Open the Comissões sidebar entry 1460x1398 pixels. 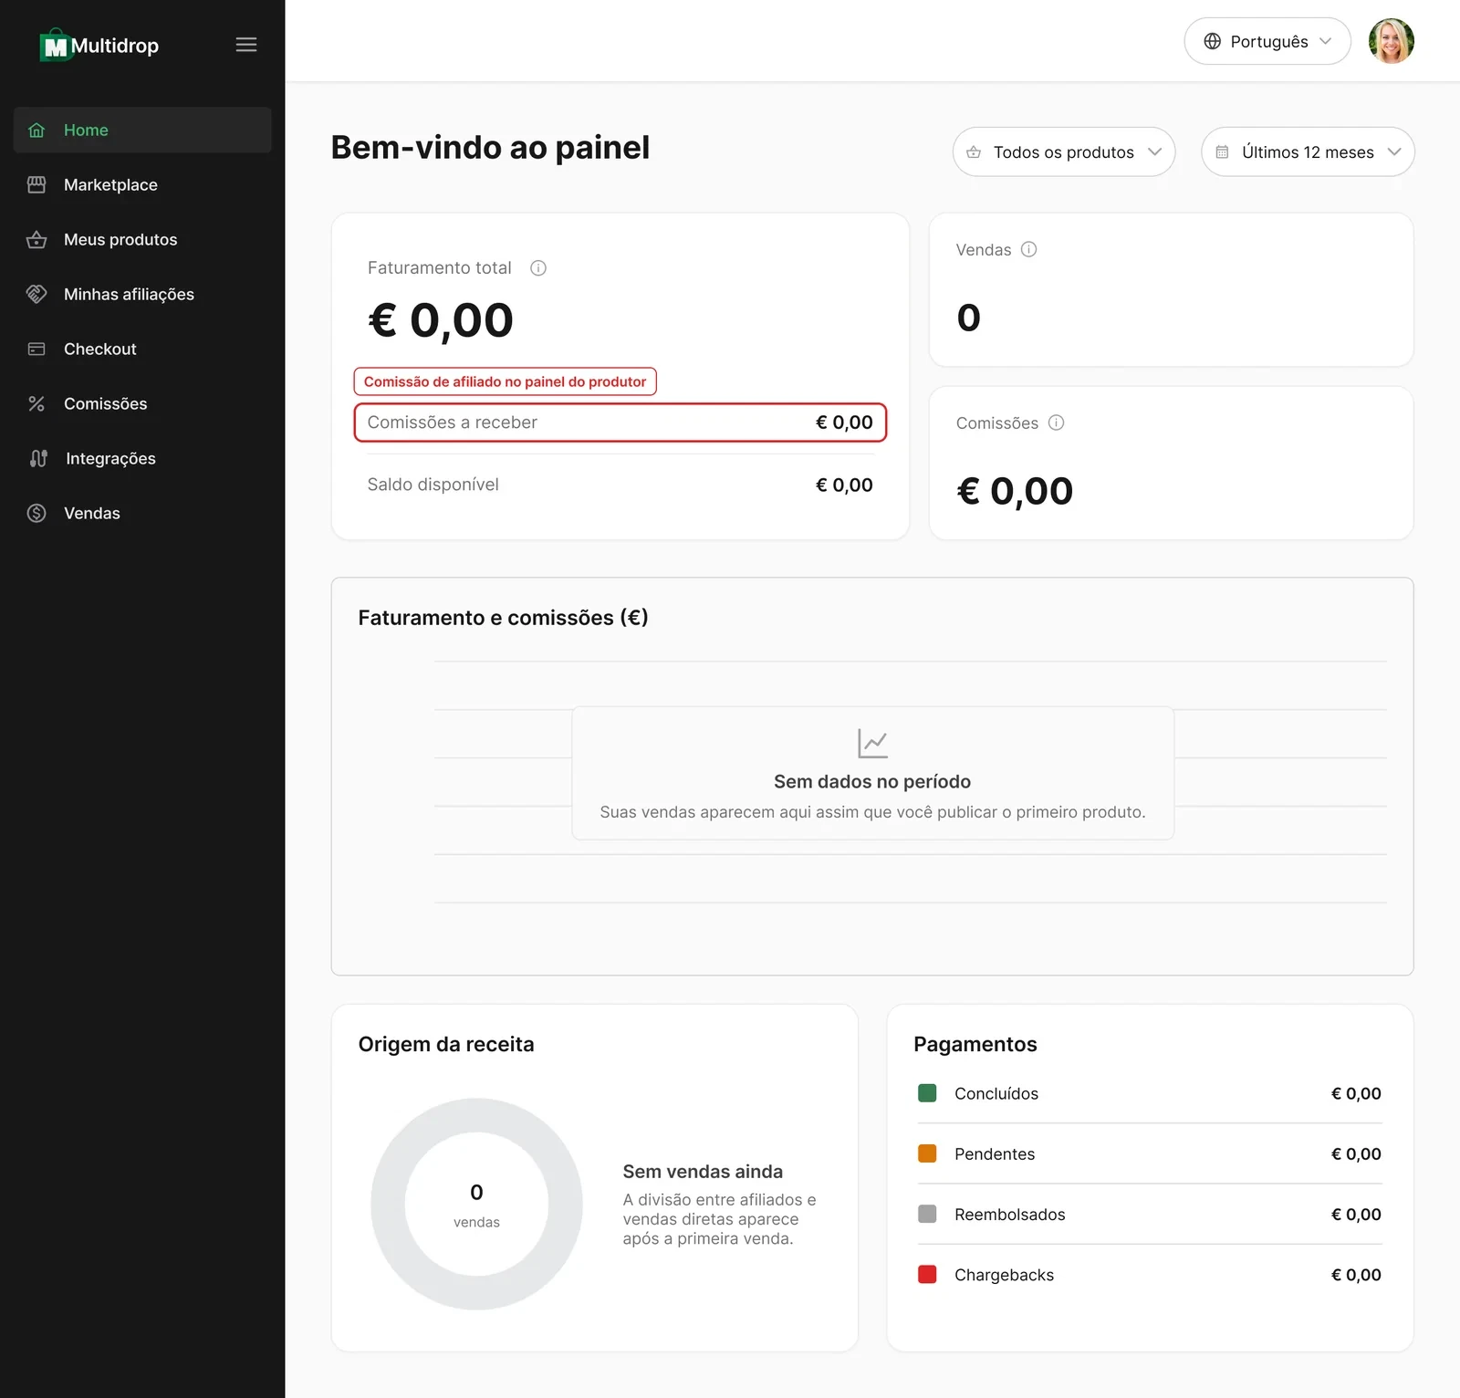click(x=142, y=403)
